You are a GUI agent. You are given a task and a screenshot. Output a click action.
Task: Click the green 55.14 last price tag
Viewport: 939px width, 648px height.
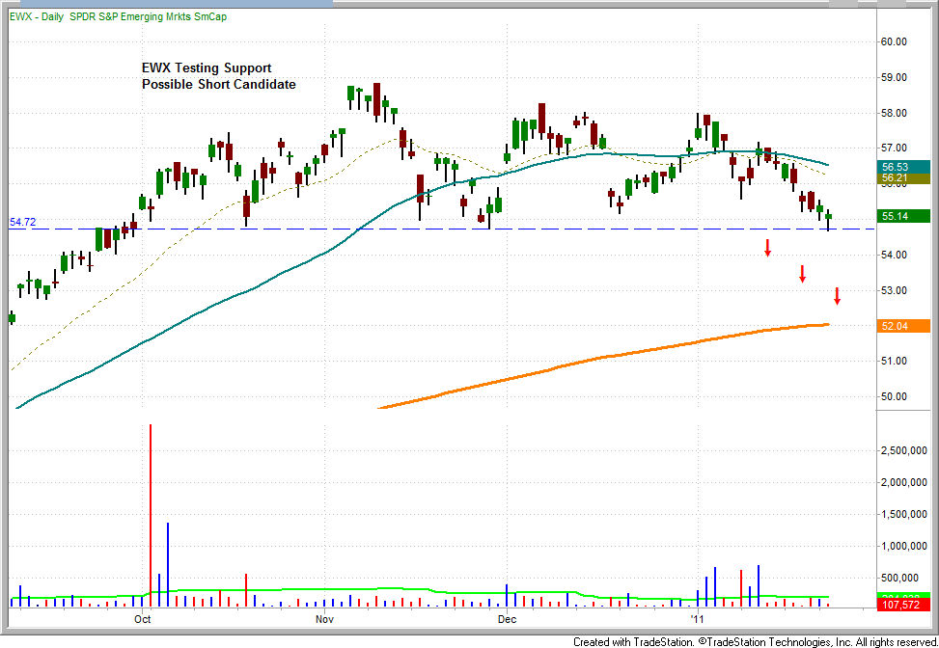[x=903, y=216]
